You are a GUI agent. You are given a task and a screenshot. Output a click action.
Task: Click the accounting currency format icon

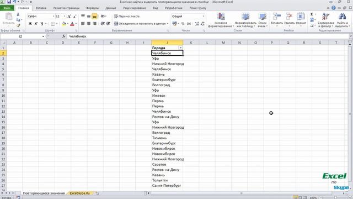[174, 23]
